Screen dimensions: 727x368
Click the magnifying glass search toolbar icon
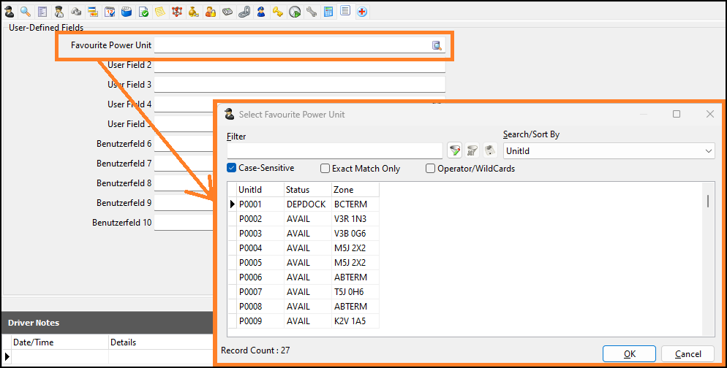(26, 12)
